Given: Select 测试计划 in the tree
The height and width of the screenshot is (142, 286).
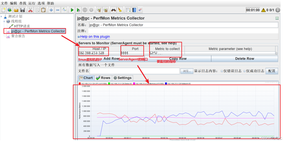Looking at the screenshot, I should (x=15, y=16).
